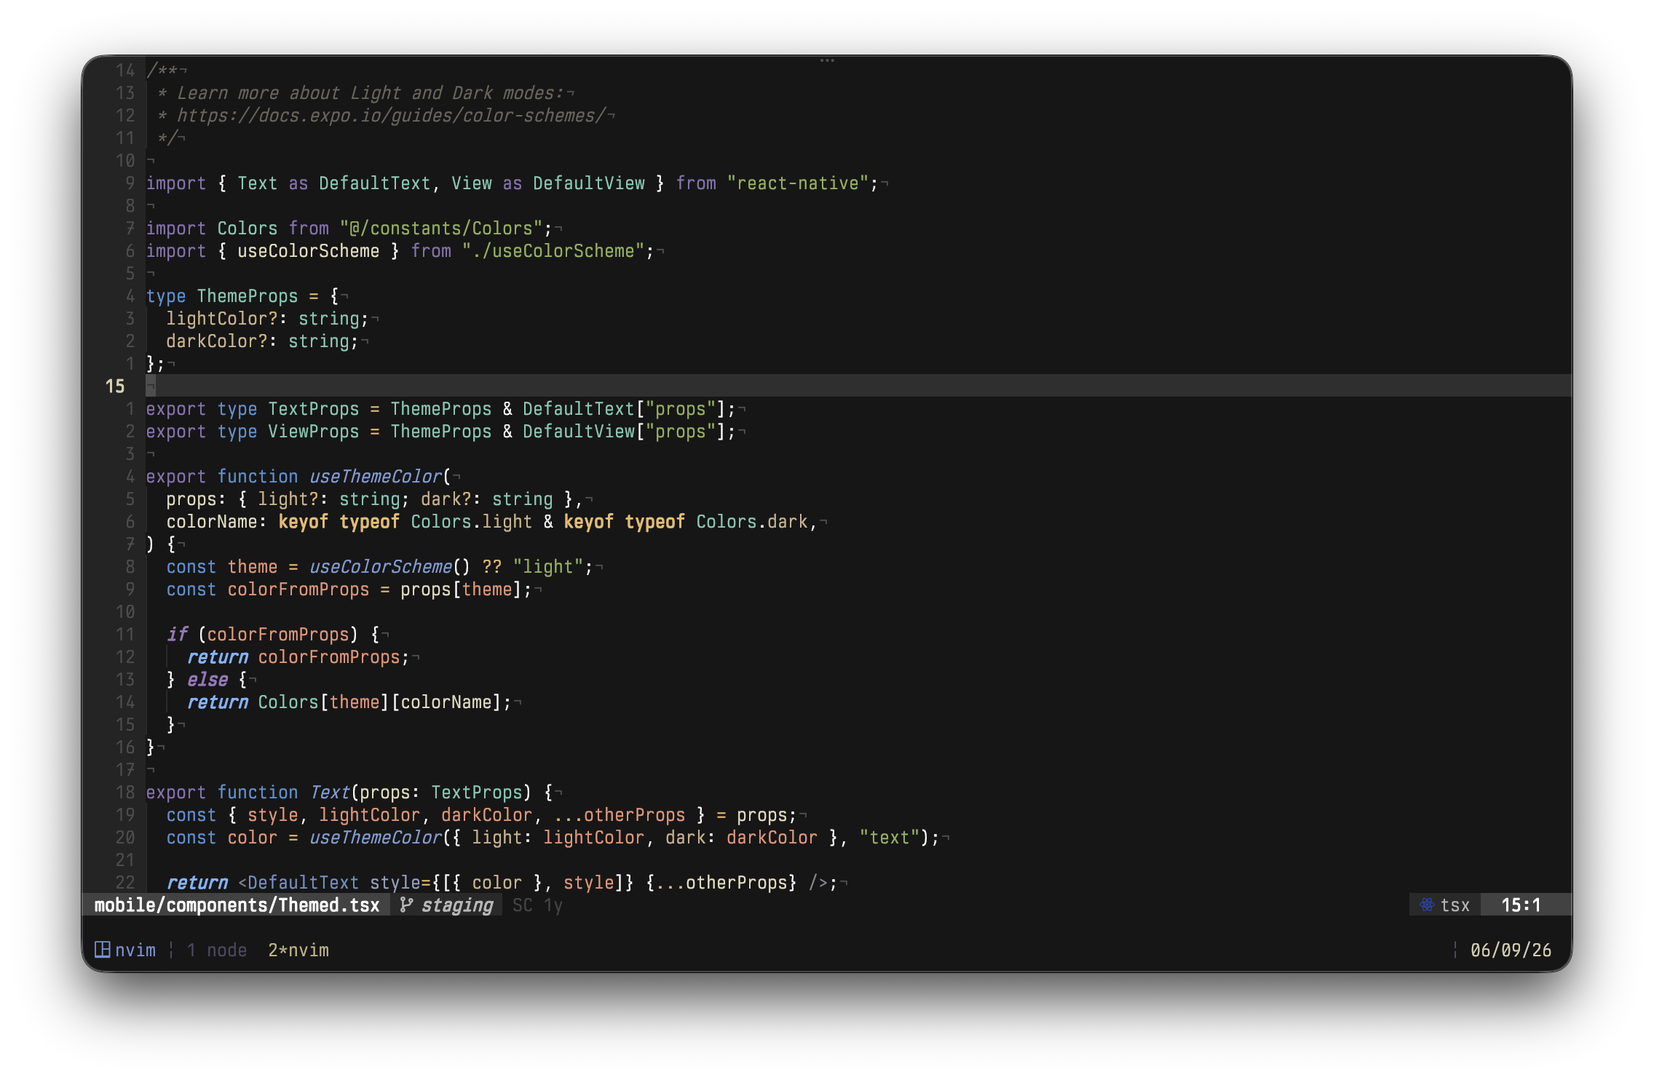The width and height of the screenshot is (1654, 1080).
Task: Click the tmux window icon beside nvim
Action: coord(103,950)
